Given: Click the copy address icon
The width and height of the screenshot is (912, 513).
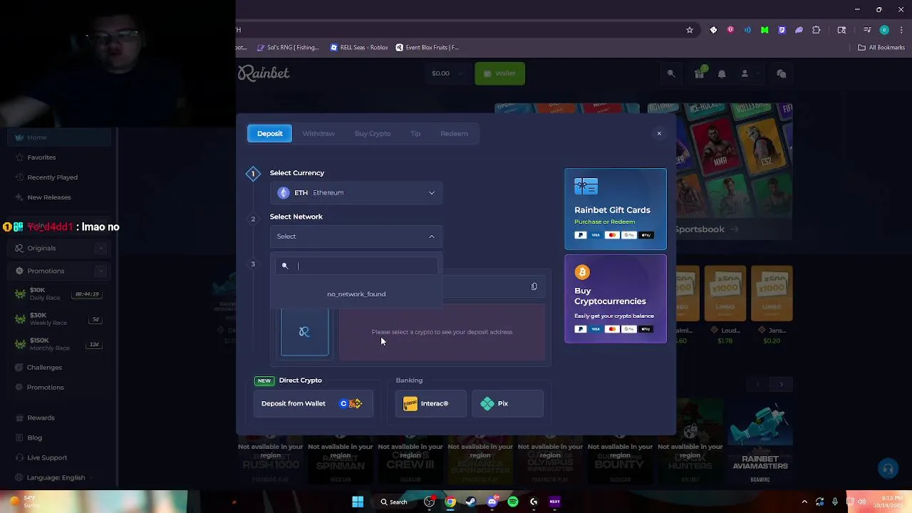Looking at the screenshot, I should [534, 286].
